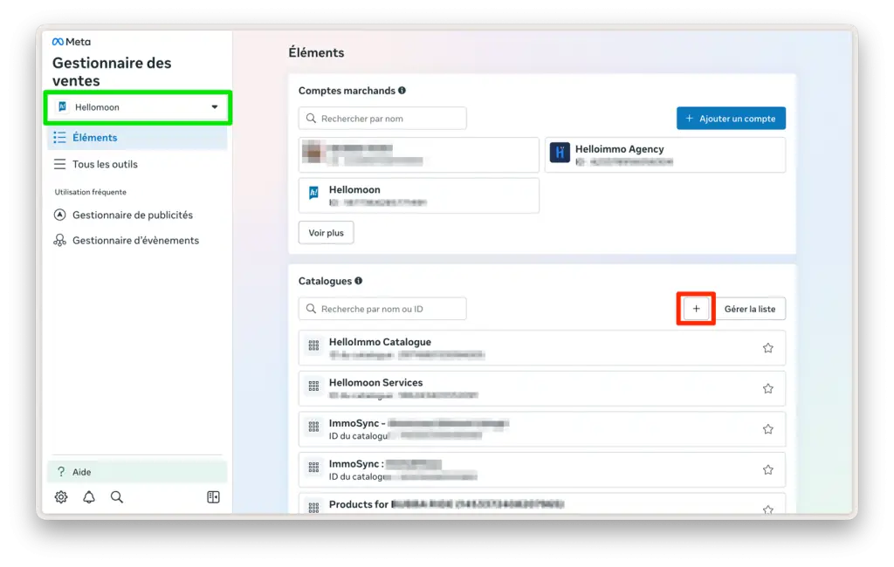The height and width of the screenshot is (567, 894).
Task: Star the HelloImmo Catalogue as favorite
Action: (767, 347)
